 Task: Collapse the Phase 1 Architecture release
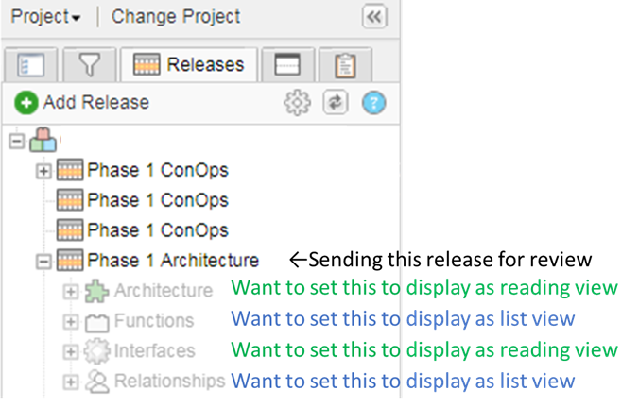(43, 260)
